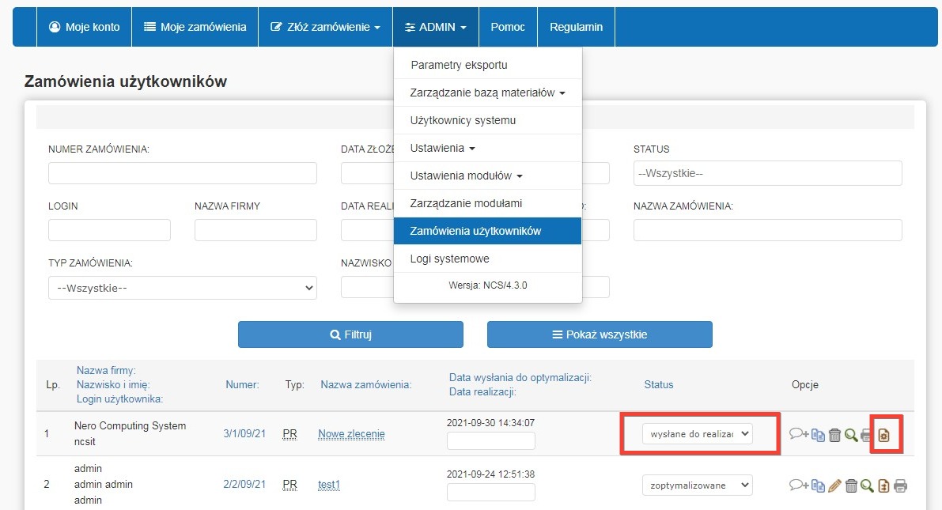This screenshot has height=510, width=942.
Task: Click the gear file icon in row 1
Action: coord(885,434)
